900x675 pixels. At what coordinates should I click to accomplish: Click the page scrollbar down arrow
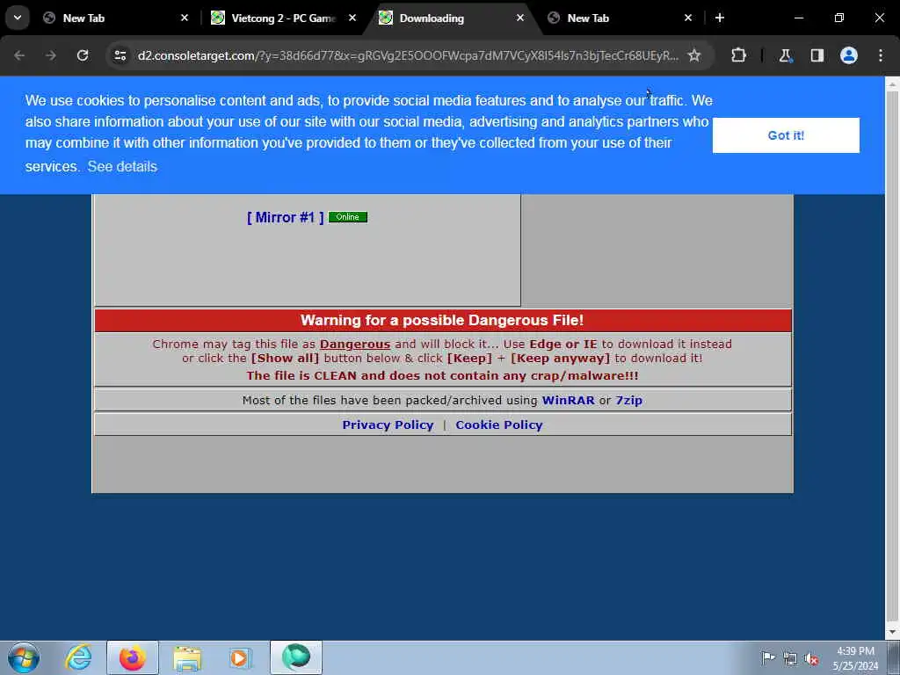pos(892,633)
